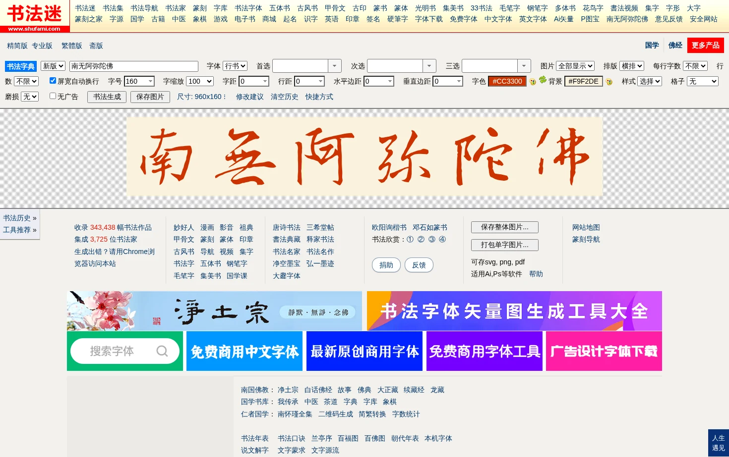Screen dimensions: 729x457
Task: Enable the 无广告 checkbox
Action: click(x=53, y=96)
